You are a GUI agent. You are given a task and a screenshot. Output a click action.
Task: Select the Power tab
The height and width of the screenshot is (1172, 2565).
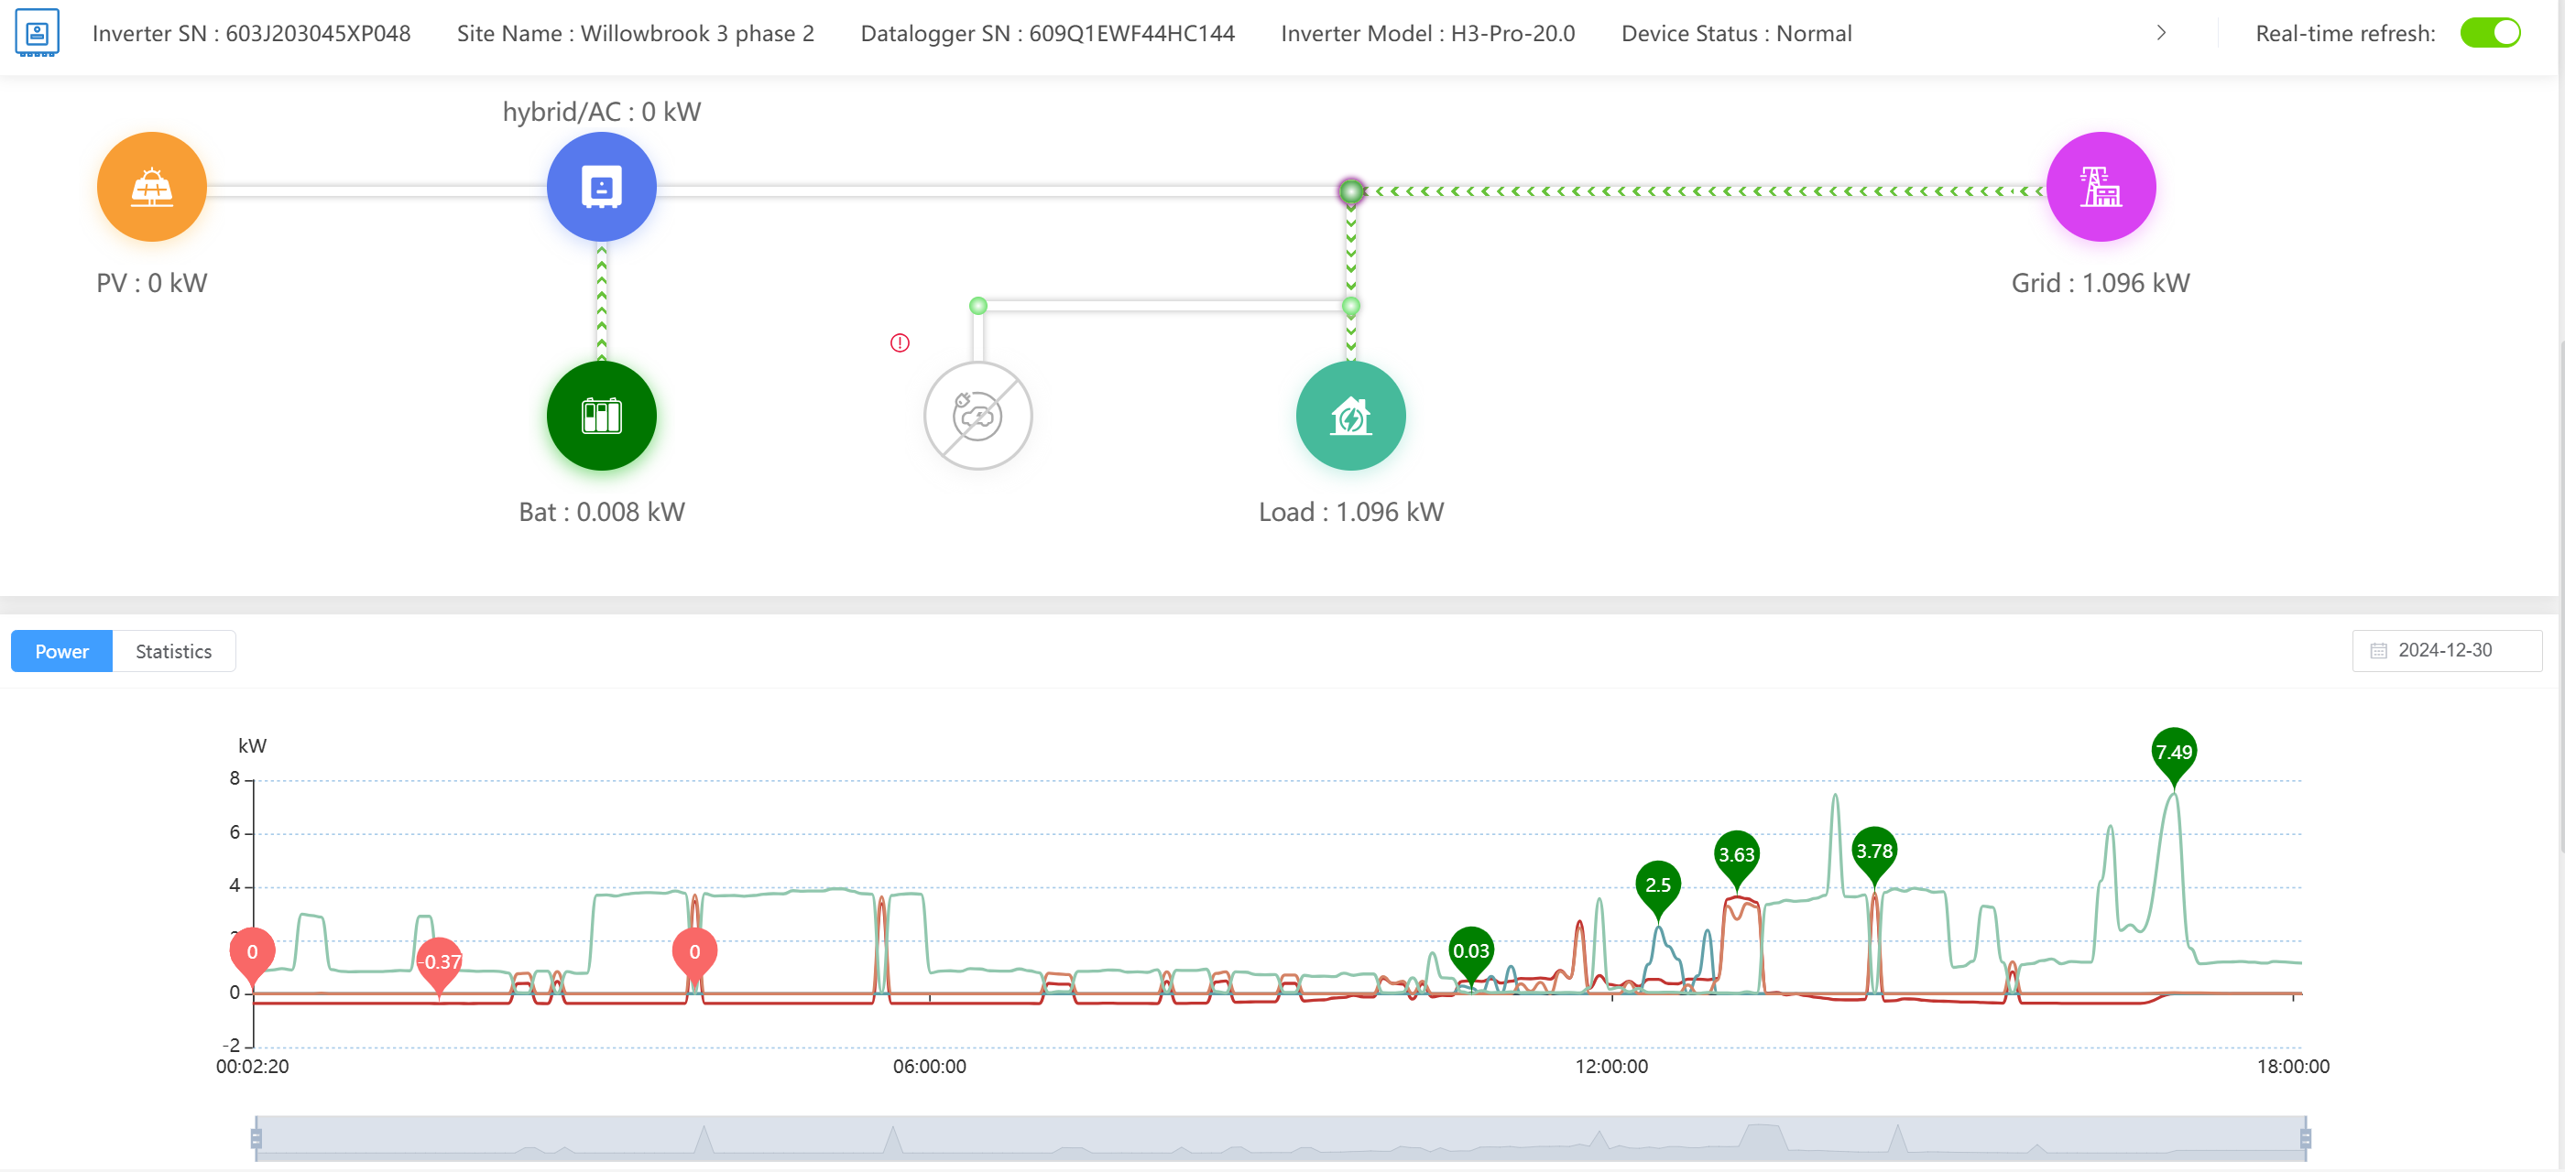coord(61,652)
